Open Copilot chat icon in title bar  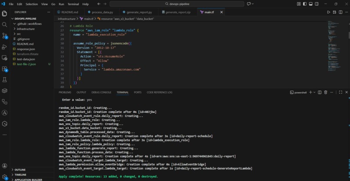click(x=249, y=4)
